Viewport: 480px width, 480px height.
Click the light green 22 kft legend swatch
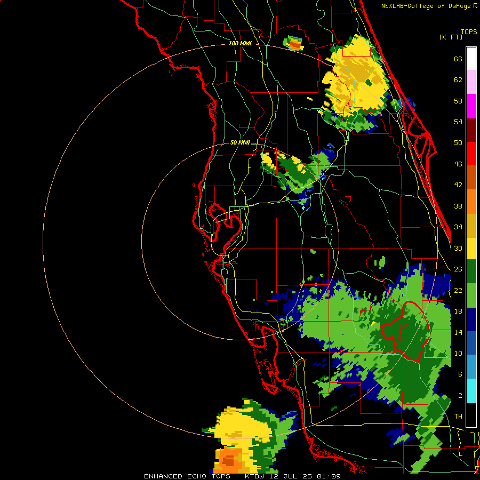(x=471, y=295)
